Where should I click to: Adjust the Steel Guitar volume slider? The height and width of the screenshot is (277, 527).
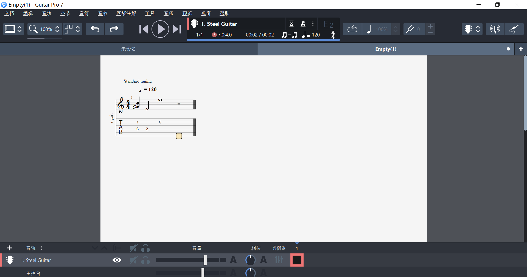(x=206, y=260)
